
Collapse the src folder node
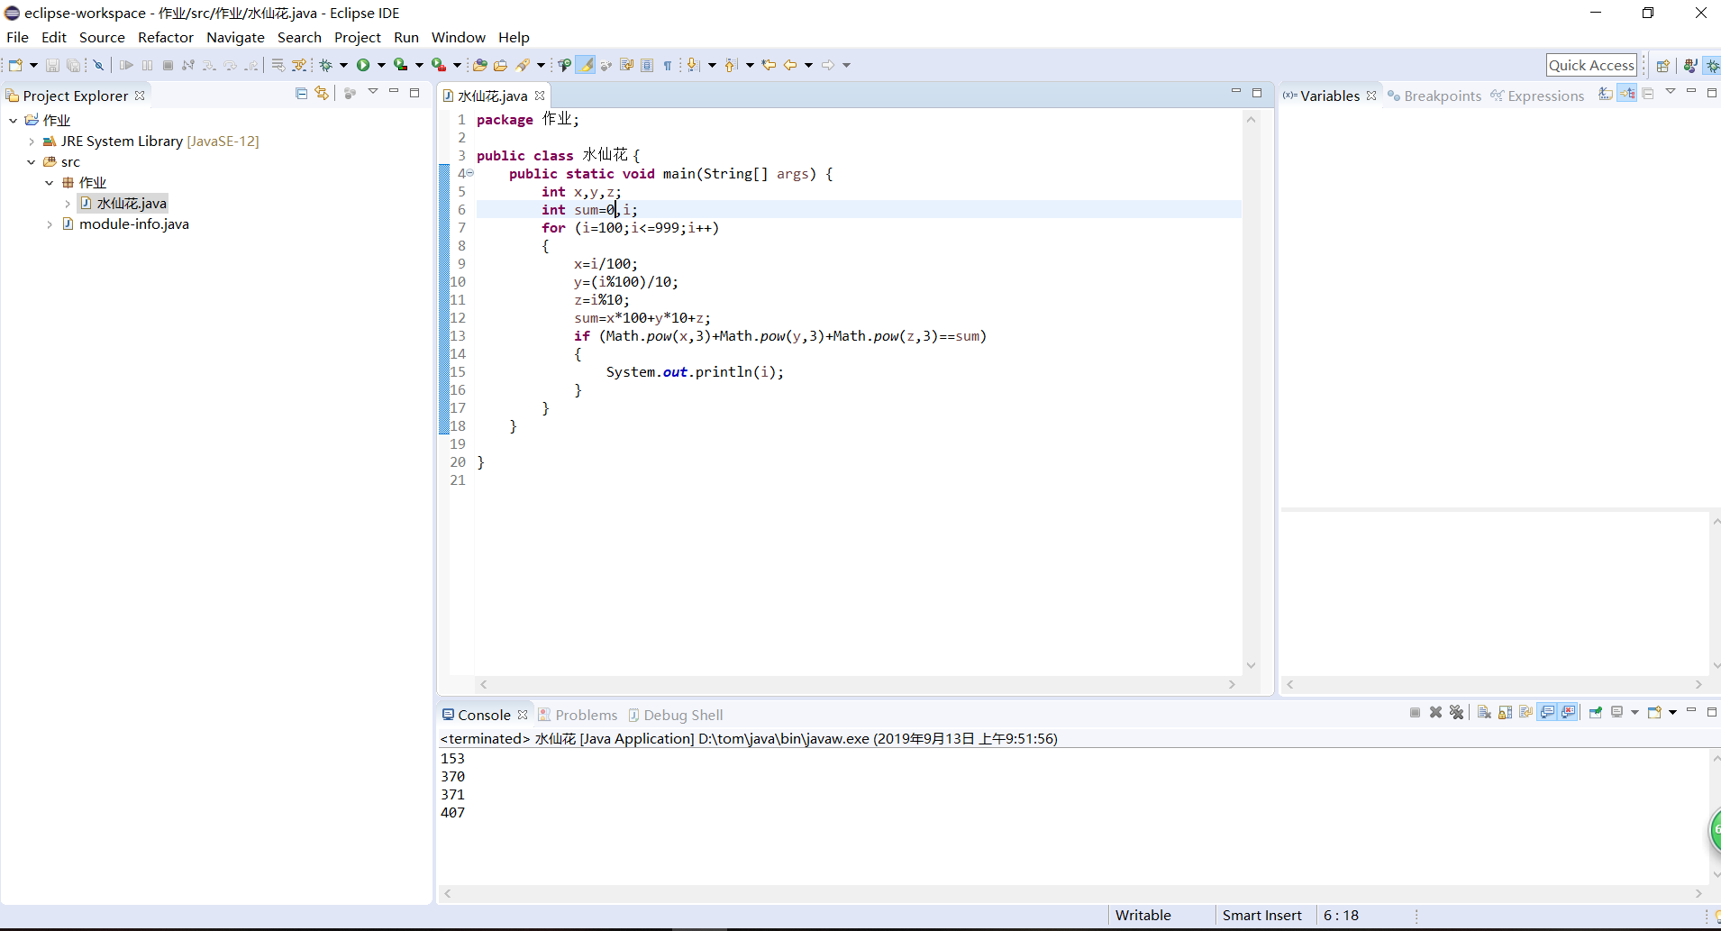pyautogui.click(x=32, y=161)
